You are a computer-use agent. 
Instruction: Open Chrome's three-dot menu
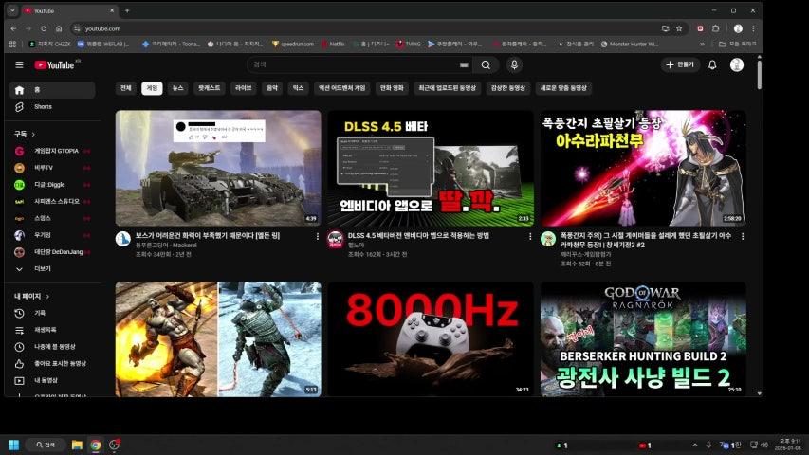[753, 28]
